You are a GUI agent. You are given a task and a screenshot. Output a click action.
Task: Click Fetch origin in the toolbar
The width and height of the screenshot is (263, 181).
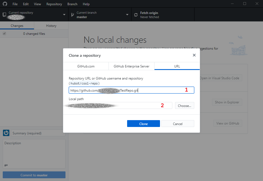pyautogui.click(x=163, y=15)
